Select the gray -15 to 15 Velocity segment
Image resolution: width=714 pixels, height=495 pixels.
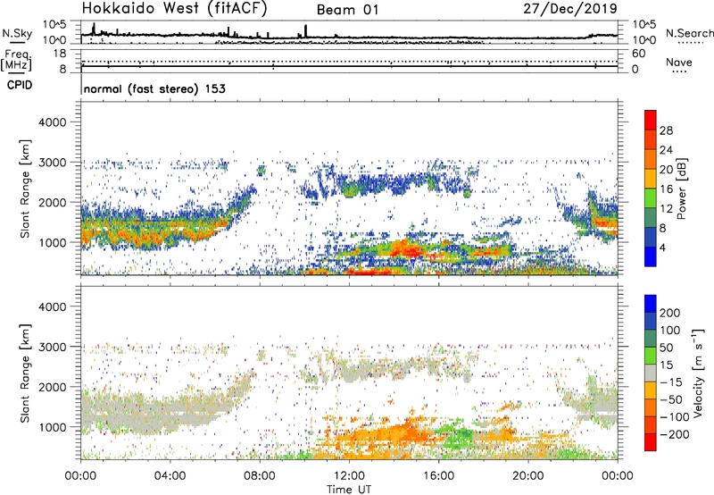coord(651,373)
